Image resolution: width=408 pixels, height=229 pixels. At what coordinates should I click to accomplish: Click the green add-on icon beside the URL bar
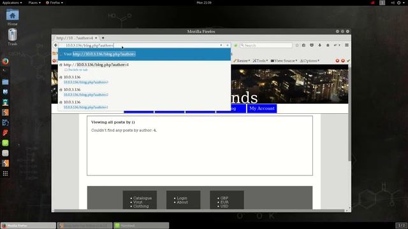click(235, 45)
